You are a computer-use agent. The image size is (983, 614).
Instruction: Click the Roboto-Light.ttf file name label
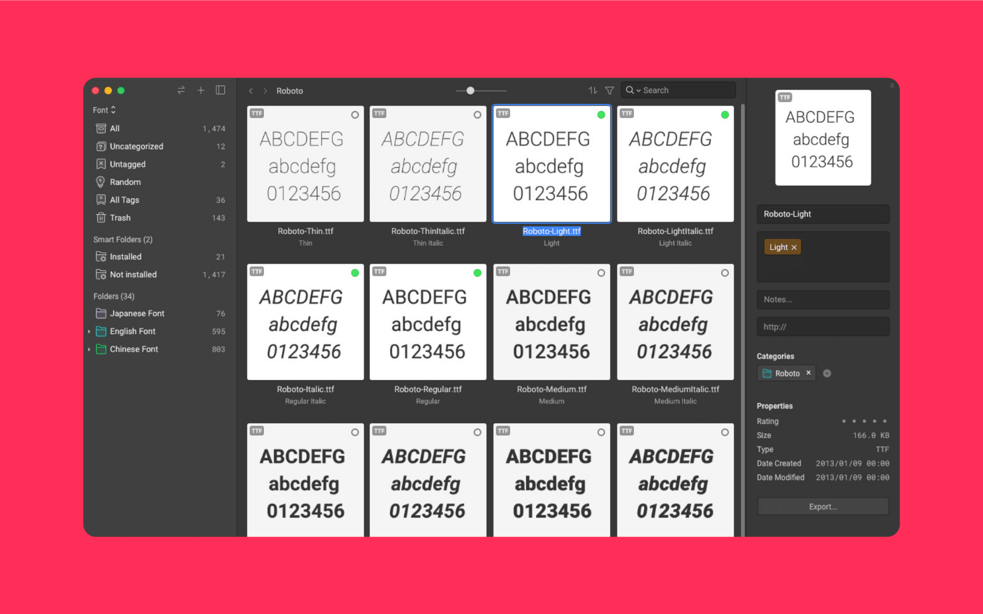tap(551, 231)
